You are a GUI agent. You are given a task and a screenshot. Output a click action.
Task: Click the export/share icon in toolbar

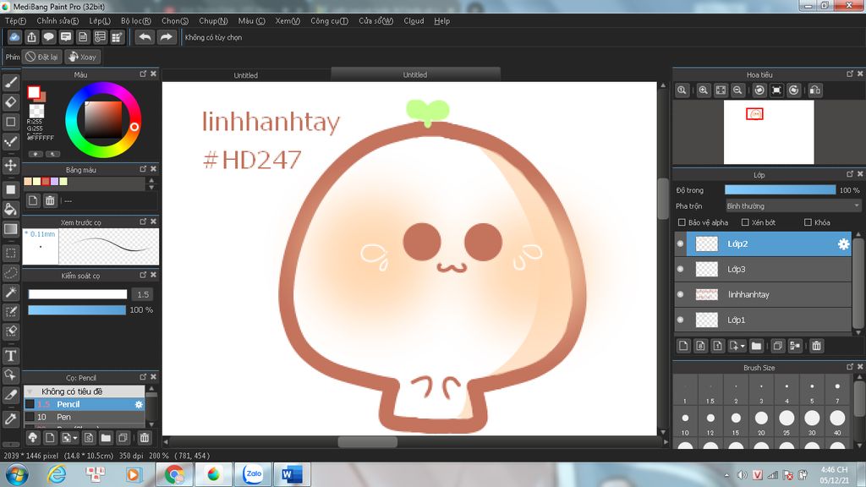(x=31, y=37)
